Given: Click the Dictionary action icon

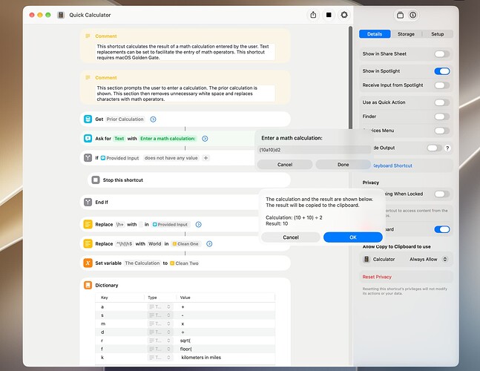Looking at the screenshot, I should pyautogui.click(x=88, y=285).
